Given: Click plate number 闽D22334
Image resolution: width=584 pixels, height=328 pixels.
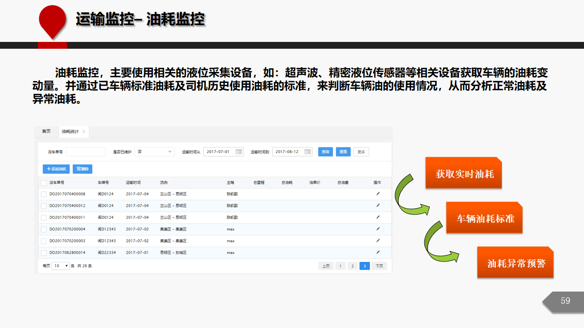Looking at the screenshot, I should (107, 252).
